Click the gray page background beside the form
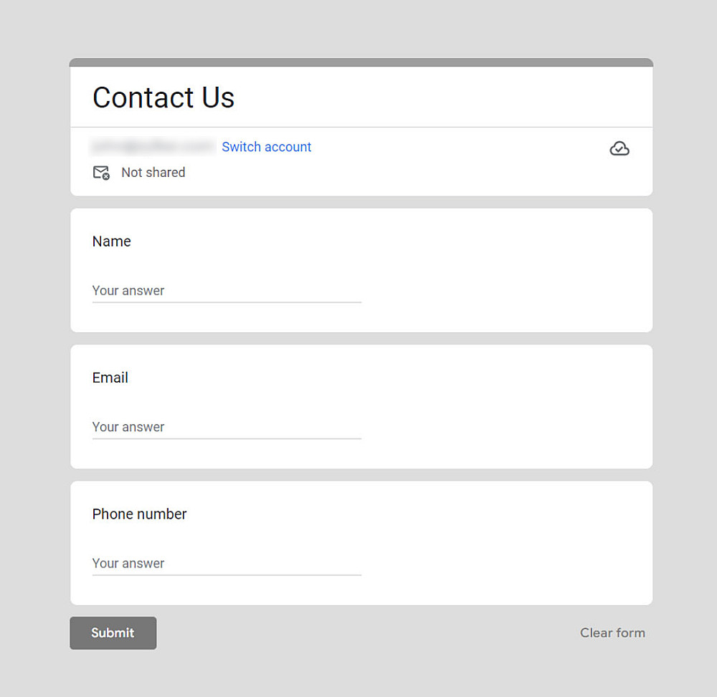The height and width of the screenshot is (697, 717). (34, 358)
